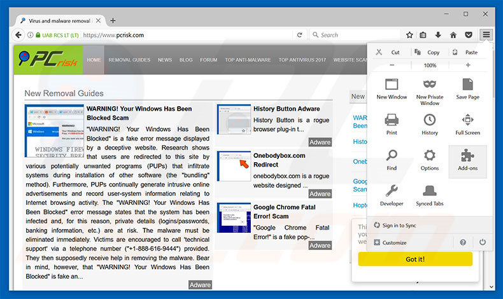Click Google Chrome Fatal Error thumbnail
Screen dimensions: 503x299
pos(234,218)
